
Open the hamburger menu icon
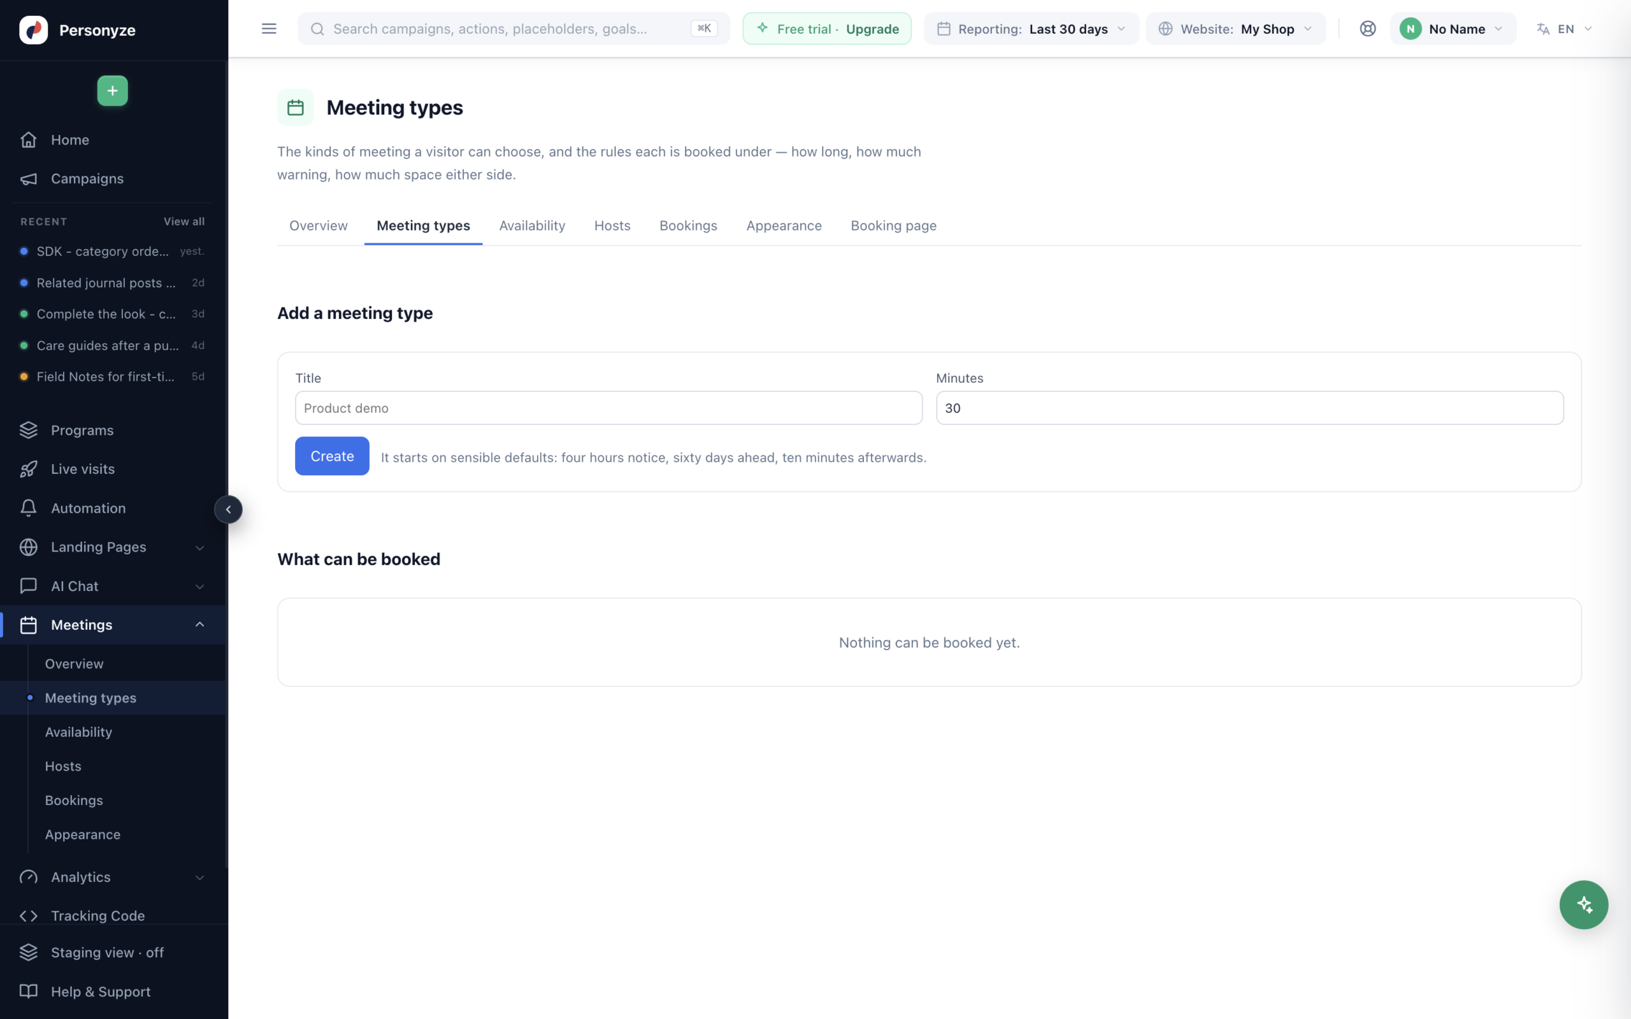click(x=269, y=28)
